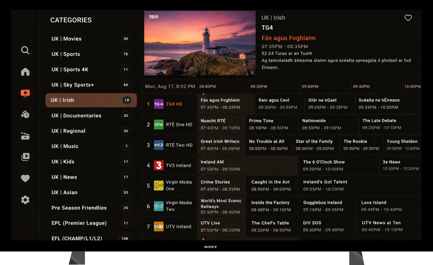This screenshot has width=433, height=265.
Task: Click the RTÉ One channel logo
Action: click(159, 124)
